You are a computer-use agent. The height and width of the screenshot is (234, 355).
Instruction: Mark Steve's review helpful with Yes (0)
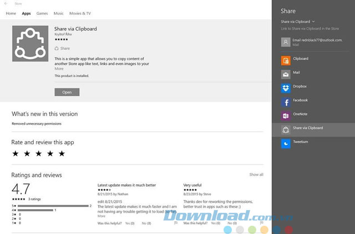click(216, 223)
